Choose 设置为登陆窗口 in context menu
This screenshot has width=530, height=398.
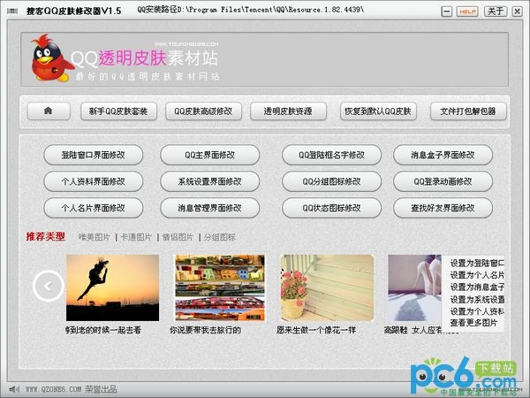click(x=477, y=263)
